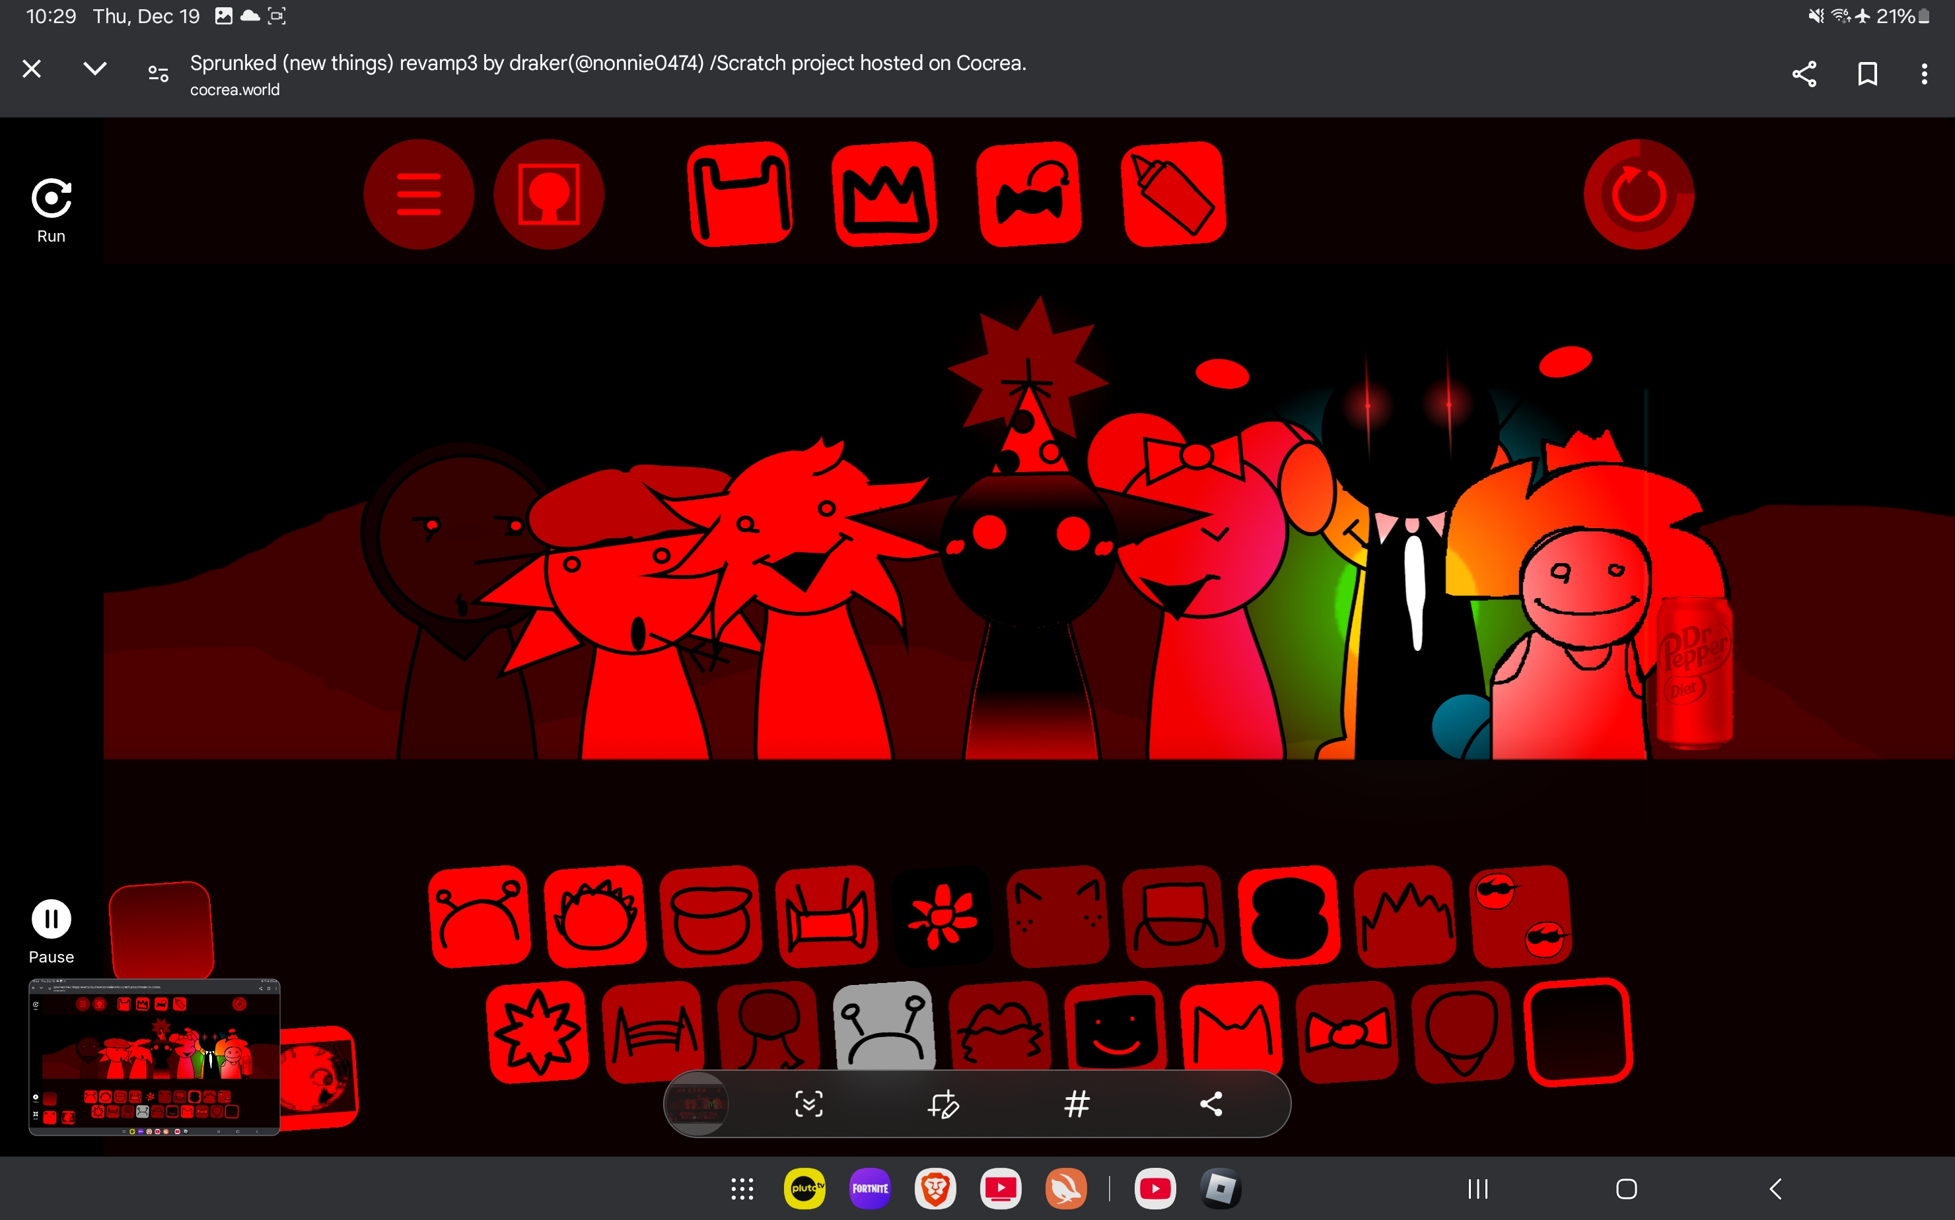Pick the bow tie icon in second row
This screenshot has width=1955, height=1220.
tap(1347, 1032)
